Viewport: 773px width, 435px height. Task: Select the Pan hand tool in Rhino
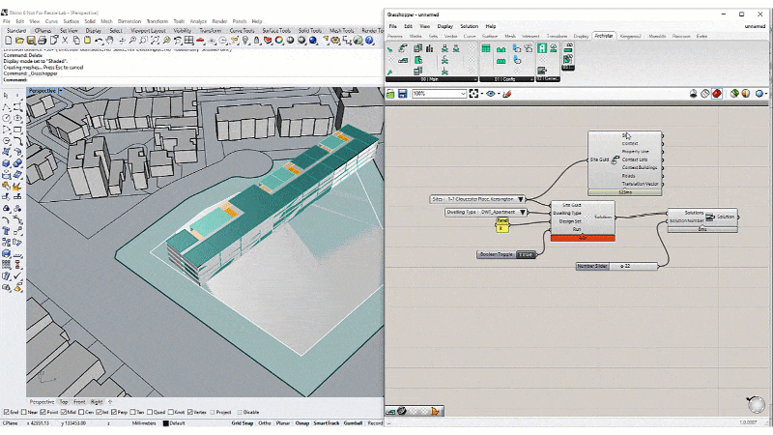109,40
